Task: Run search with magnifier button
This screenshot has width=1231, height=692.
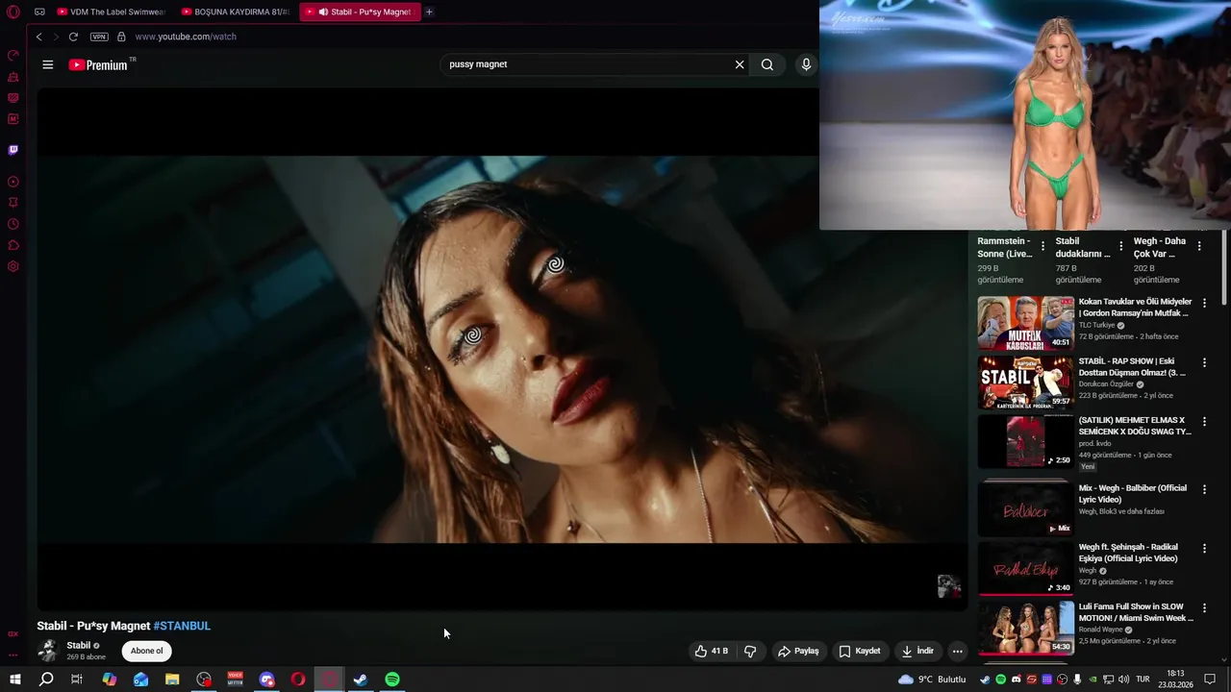Action: point(766,64)
